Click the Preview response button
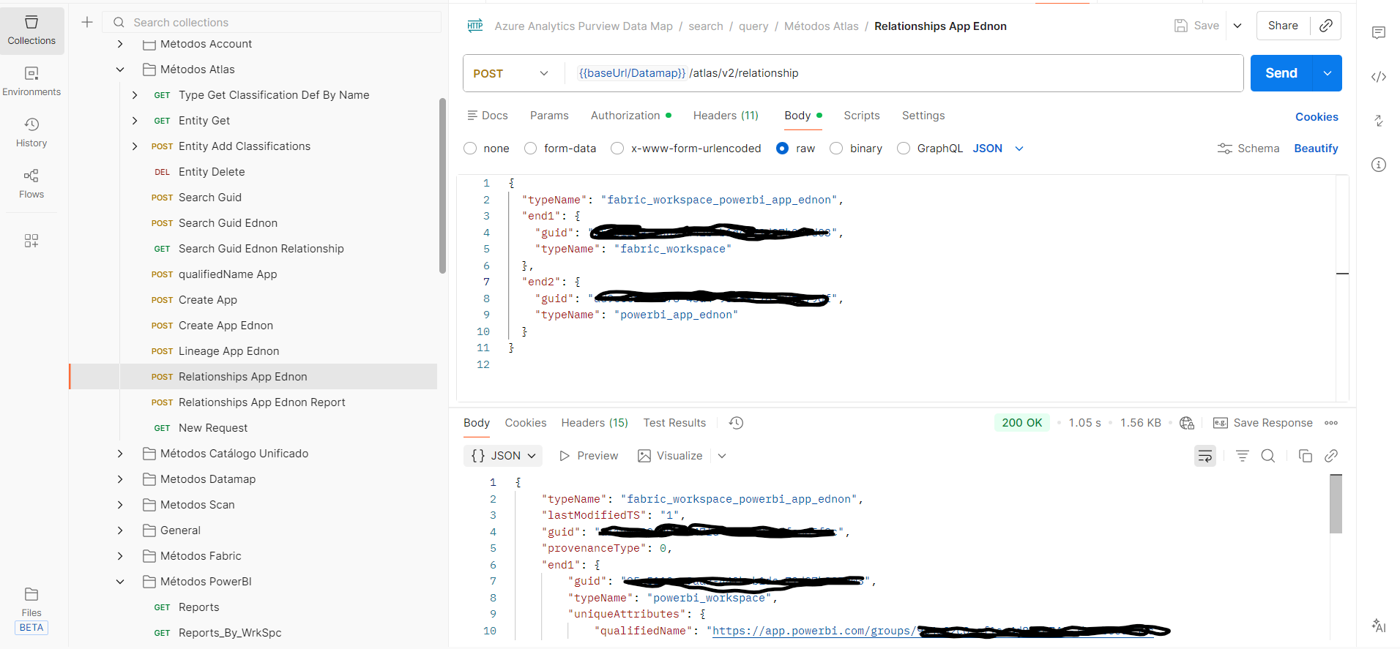The image size is (1400, 649). coord(589,456)
